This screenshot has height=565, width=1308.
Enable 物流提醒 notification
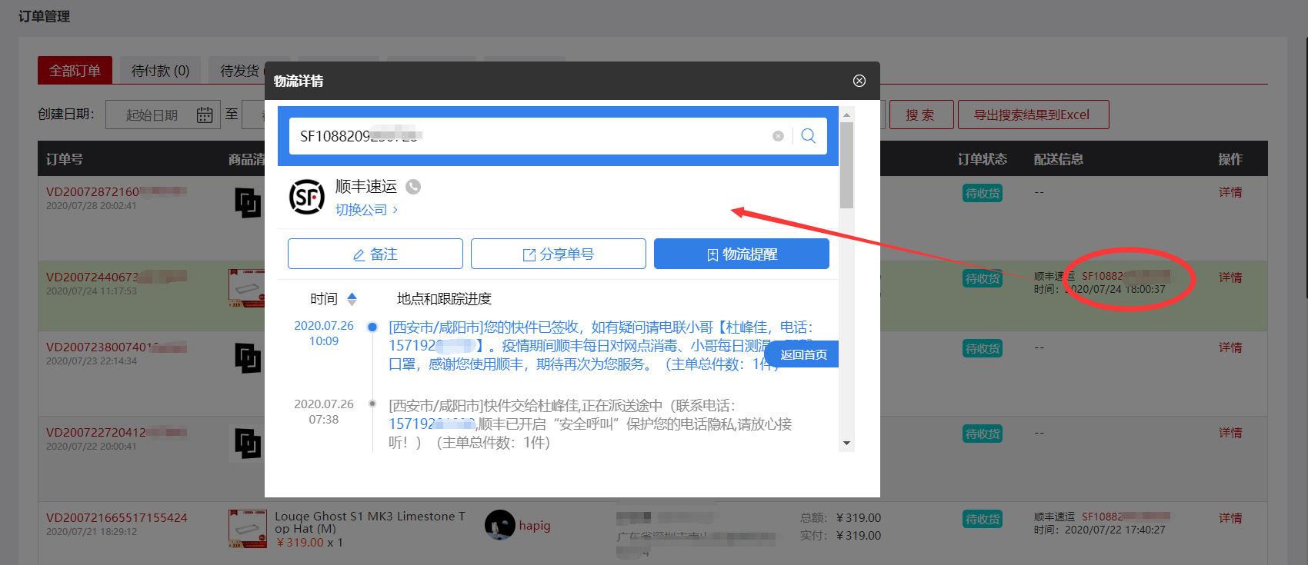coord(741,254)
